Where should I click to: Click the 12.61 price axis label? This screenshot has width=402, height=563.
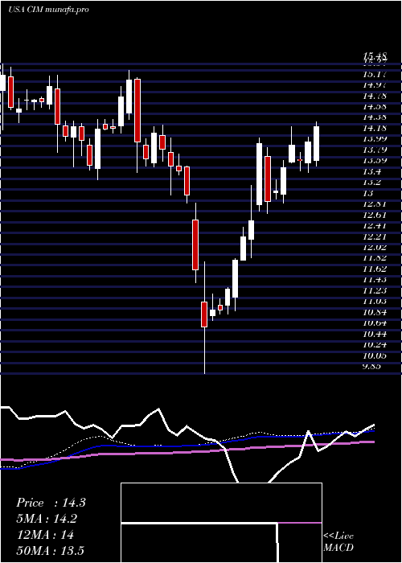[375, 215]
